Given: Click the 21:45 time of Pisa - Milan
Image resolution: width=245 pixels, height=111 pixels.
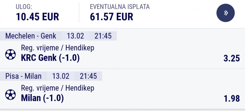Looking at the screenshot, I should click(88, 76).
